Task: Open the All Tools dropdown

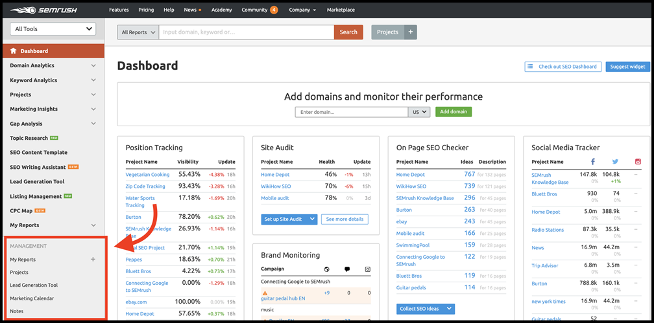Action: click(53, 28)
